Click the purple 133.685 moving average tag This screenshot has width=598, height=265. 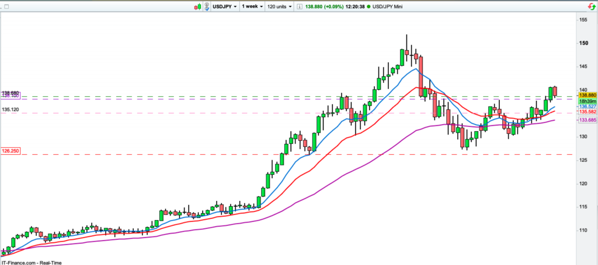[x=586, y=120]
